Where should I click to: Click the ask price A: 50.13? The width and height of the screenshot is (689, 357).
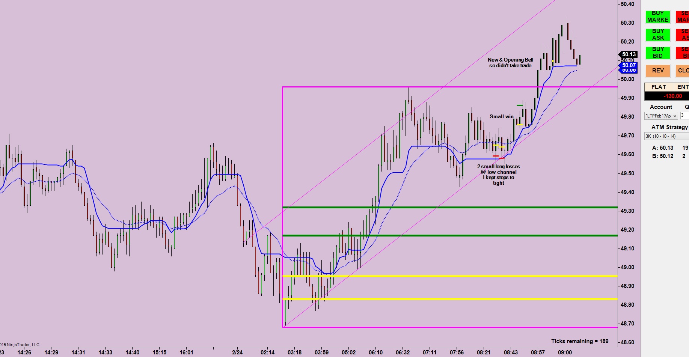click(663, 148)
